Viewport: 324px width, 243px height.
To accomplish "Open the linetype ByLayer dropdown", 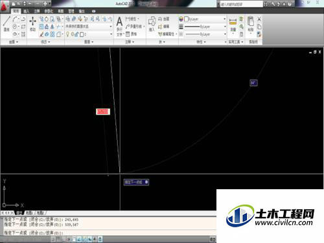I will pyautogui.click(x=205, y=34).
